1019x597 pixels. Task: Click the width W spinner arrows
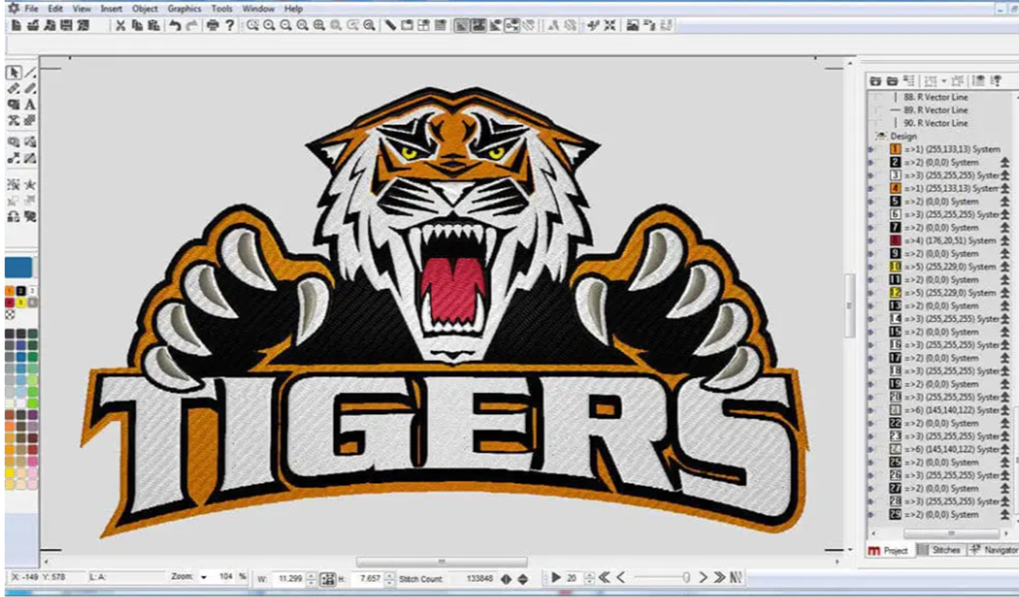(x=311, y=578)
